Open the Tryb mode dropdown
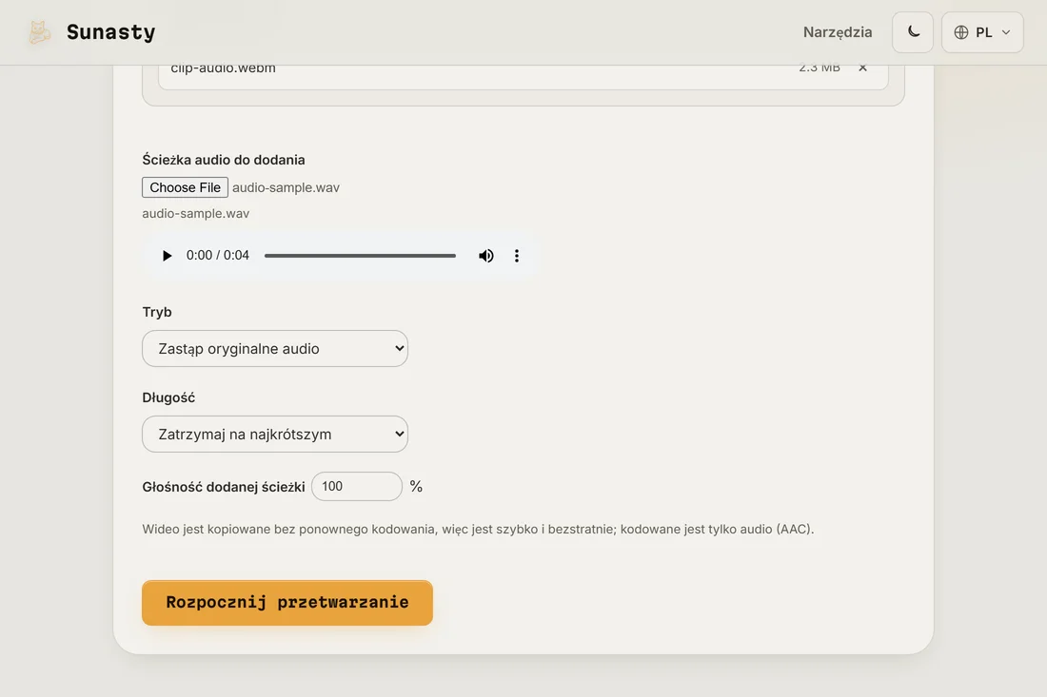The width and height of the screenshot is (1047, 697). (x=275, y=348)
